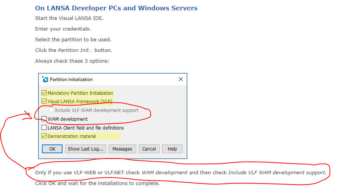The height and width of the screenshot is (193, 338).
Task: Click the Messages button
Action: pos(122,149)
